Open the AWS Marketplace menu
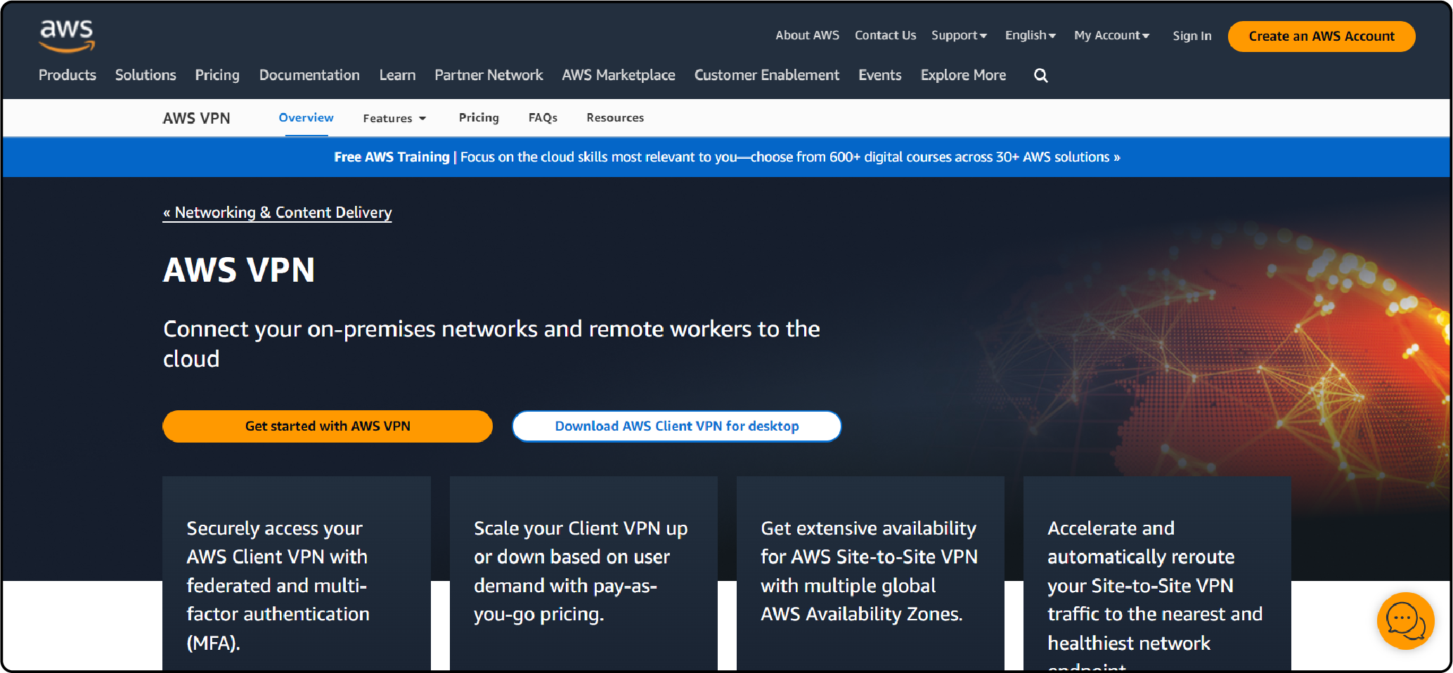Viewport: 1453px width, 673px height. 619,75
